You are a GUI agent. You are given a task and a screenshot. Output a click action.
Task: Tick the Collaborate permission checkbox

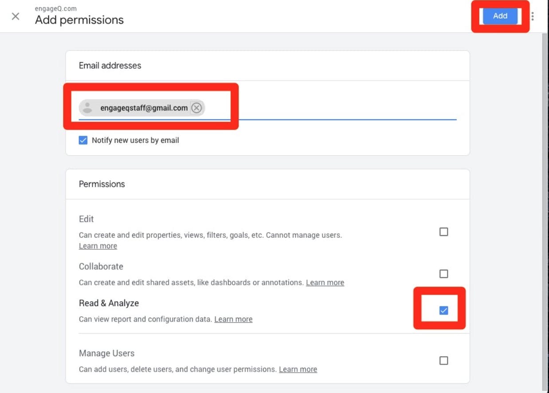tap(443, 274)
